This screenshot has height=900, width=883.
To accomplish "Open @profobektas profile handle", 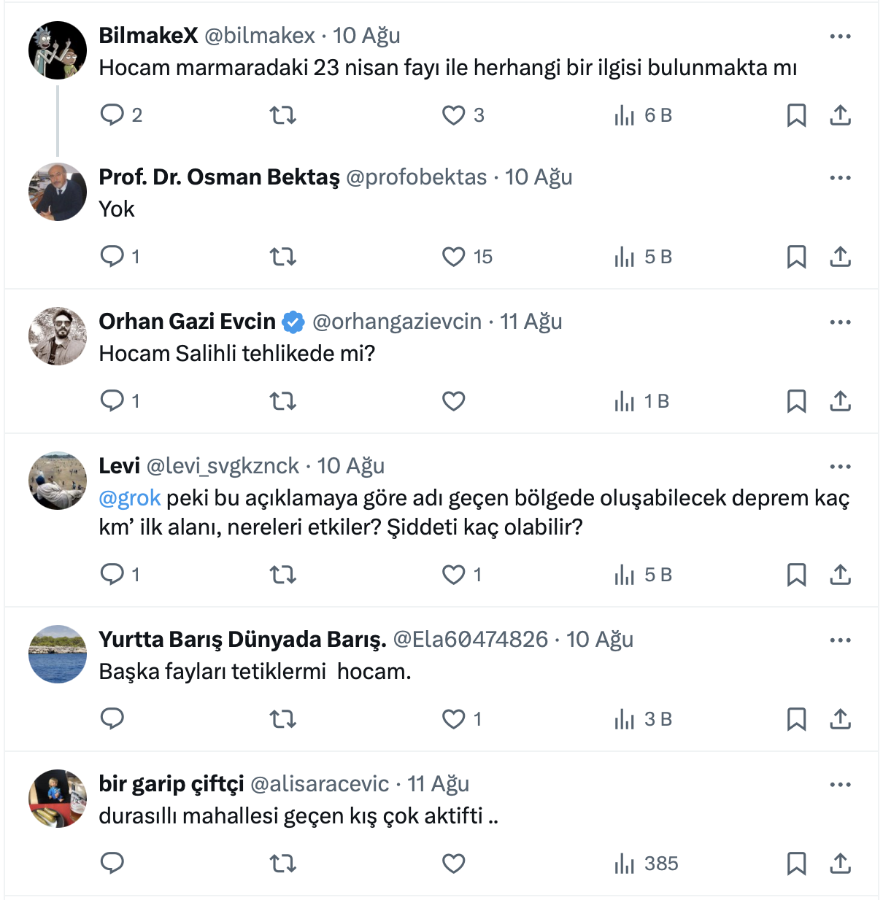I will [x=416, y=177].
